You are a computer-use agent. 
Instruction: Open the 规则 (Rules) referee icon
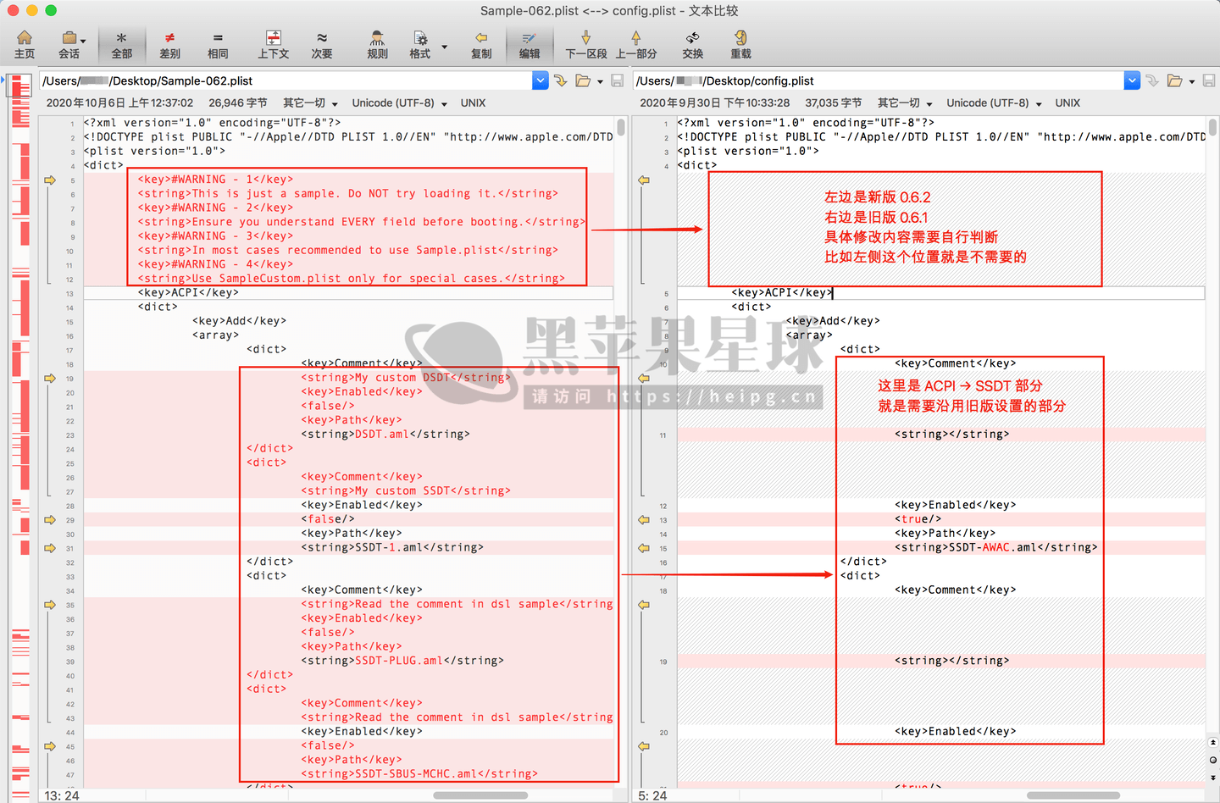377,44
